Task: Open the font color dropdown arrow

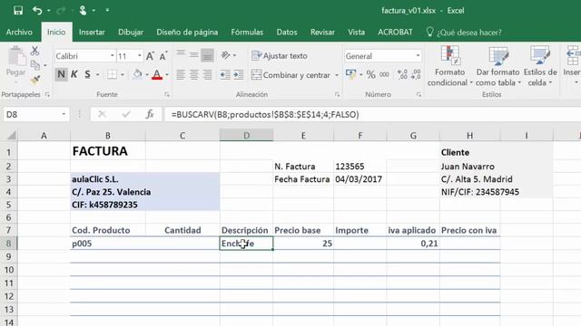Action: [167, 74]
